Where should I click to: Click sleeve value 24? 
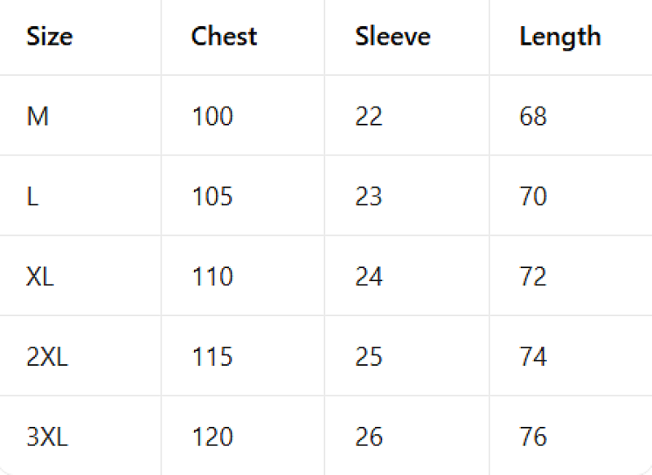point(369,276)
